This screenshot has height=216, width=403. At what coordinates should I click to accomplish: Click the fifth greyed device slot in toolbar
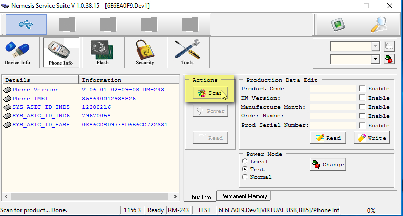pyautogui.click(x=190, y=25)
